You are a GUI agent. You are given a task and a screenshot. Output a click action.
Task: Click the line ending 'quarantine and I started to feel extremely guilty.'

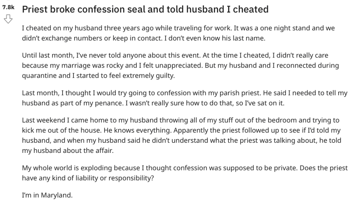(x=99, y=76)
